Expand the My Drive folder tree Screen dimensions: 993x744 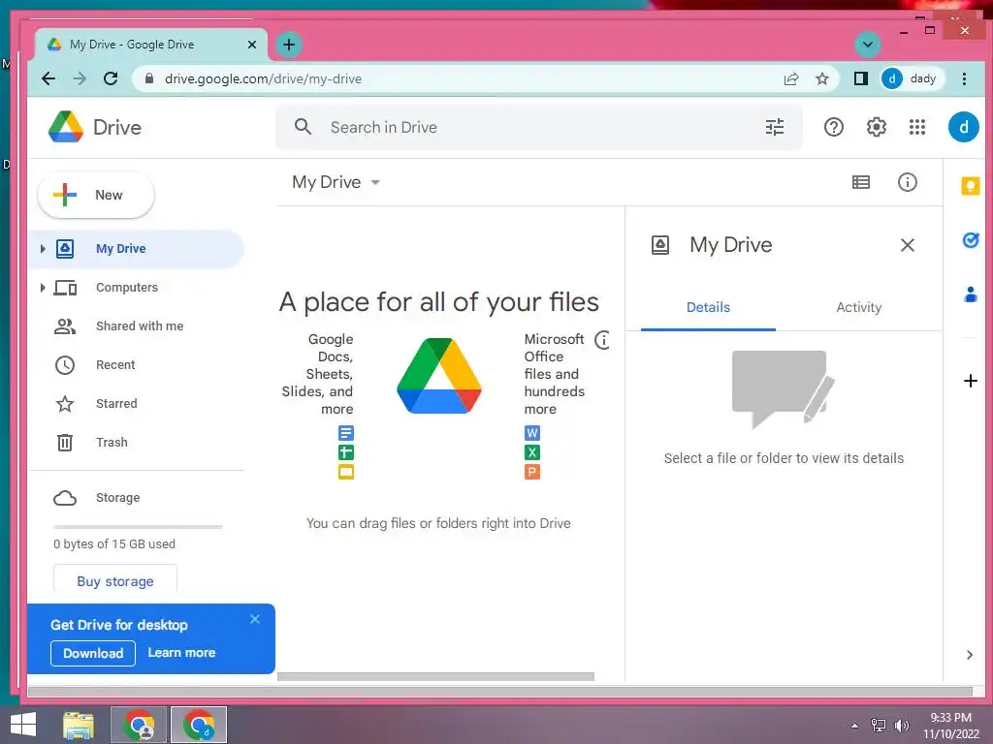[x=43, y=249]
